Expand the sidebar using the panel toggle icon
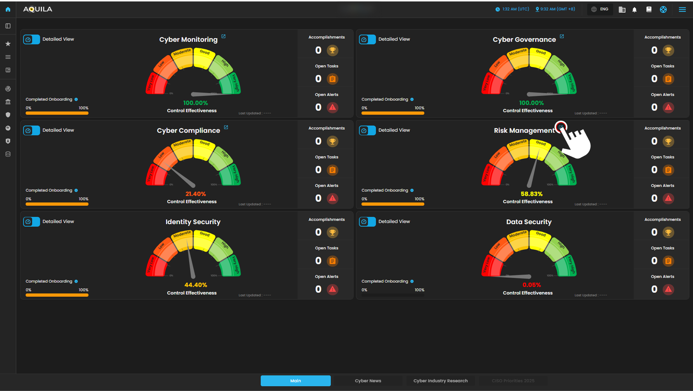This screenshot has height=391, width=693. point(8,26)
